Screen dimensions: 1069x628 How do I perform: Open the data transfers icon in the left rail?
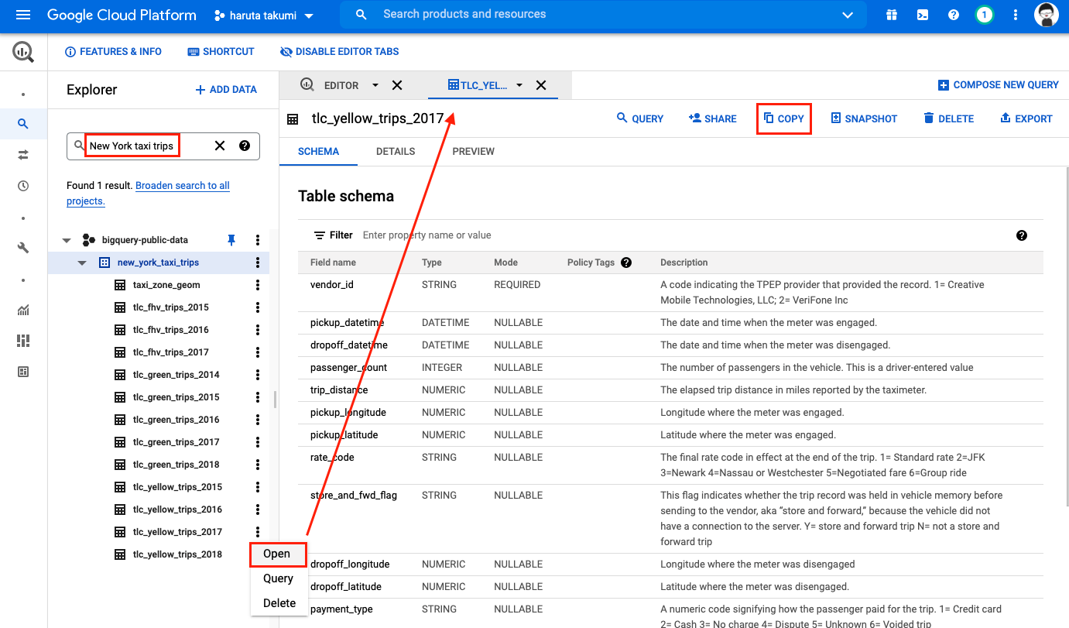(x=22, y=154)
